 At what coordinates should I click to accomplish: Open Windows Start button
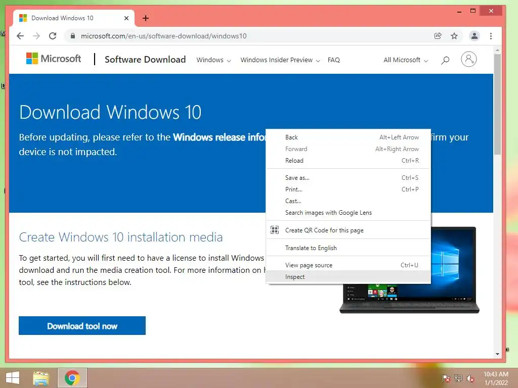[x=13, y=378]
